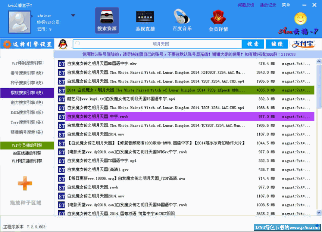Select Torr搜索引擎(备) engine

coord(27,122)
